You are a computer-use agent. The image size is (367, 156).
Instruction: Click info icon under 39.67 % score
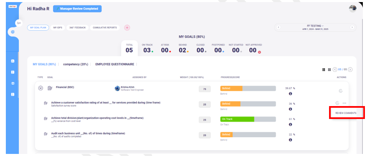click(290, 94)
